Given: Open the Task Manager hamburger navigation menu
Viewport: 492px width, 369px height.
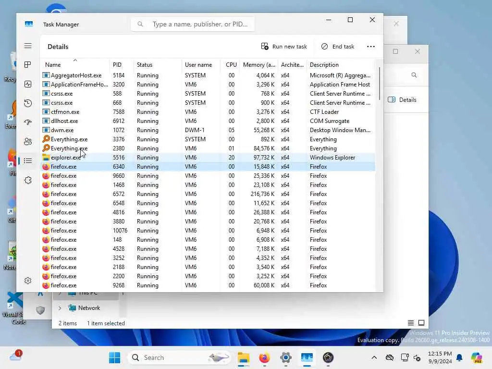Looking at the screenshot, I should (28, 46).
